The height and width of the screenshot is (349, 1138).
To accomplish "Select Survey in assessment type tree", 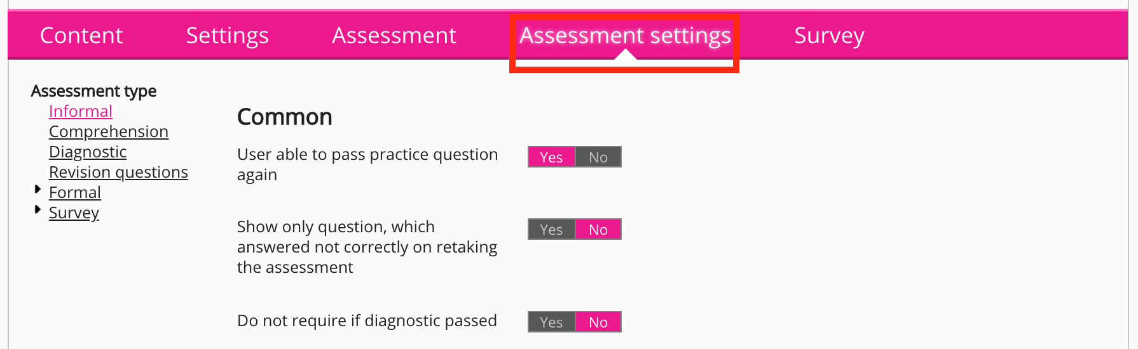I will (74, 213).
